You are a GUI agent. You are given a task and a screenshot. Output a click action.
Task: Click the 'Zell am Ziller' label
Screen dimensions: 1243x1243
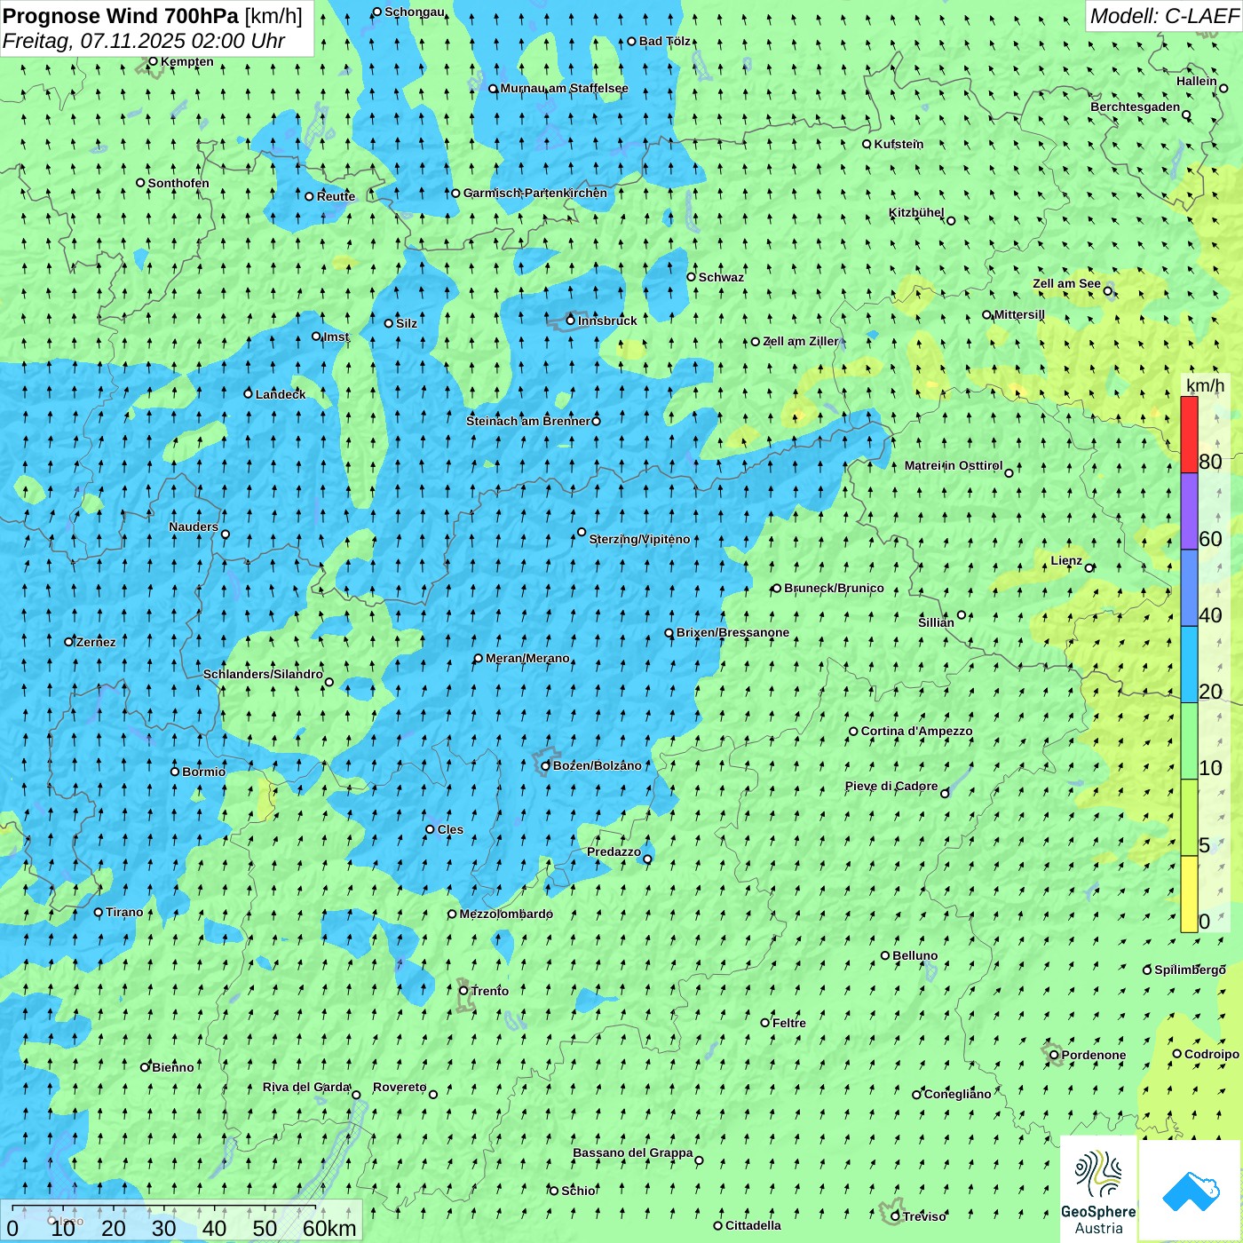(801, 341)
